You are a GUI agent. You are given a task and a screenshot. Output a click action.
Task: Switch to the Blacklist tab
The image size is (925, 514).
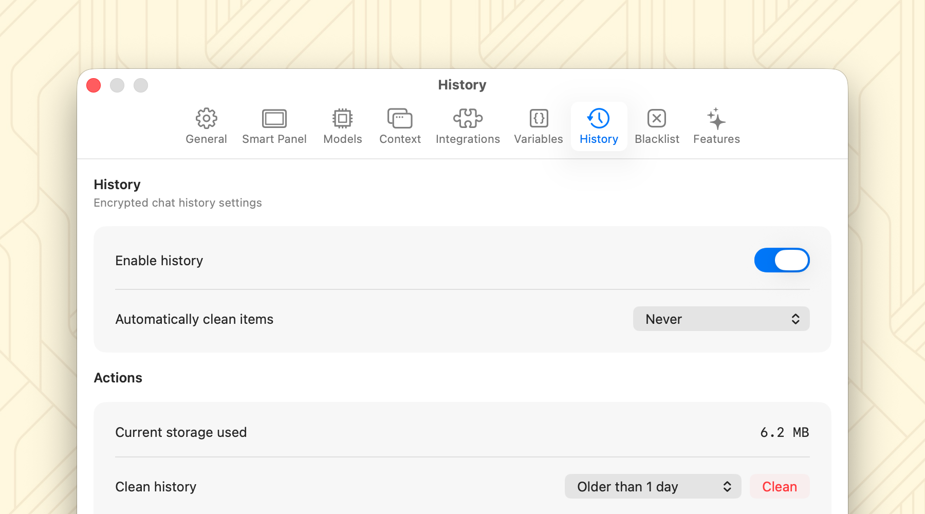coord(657,126)
